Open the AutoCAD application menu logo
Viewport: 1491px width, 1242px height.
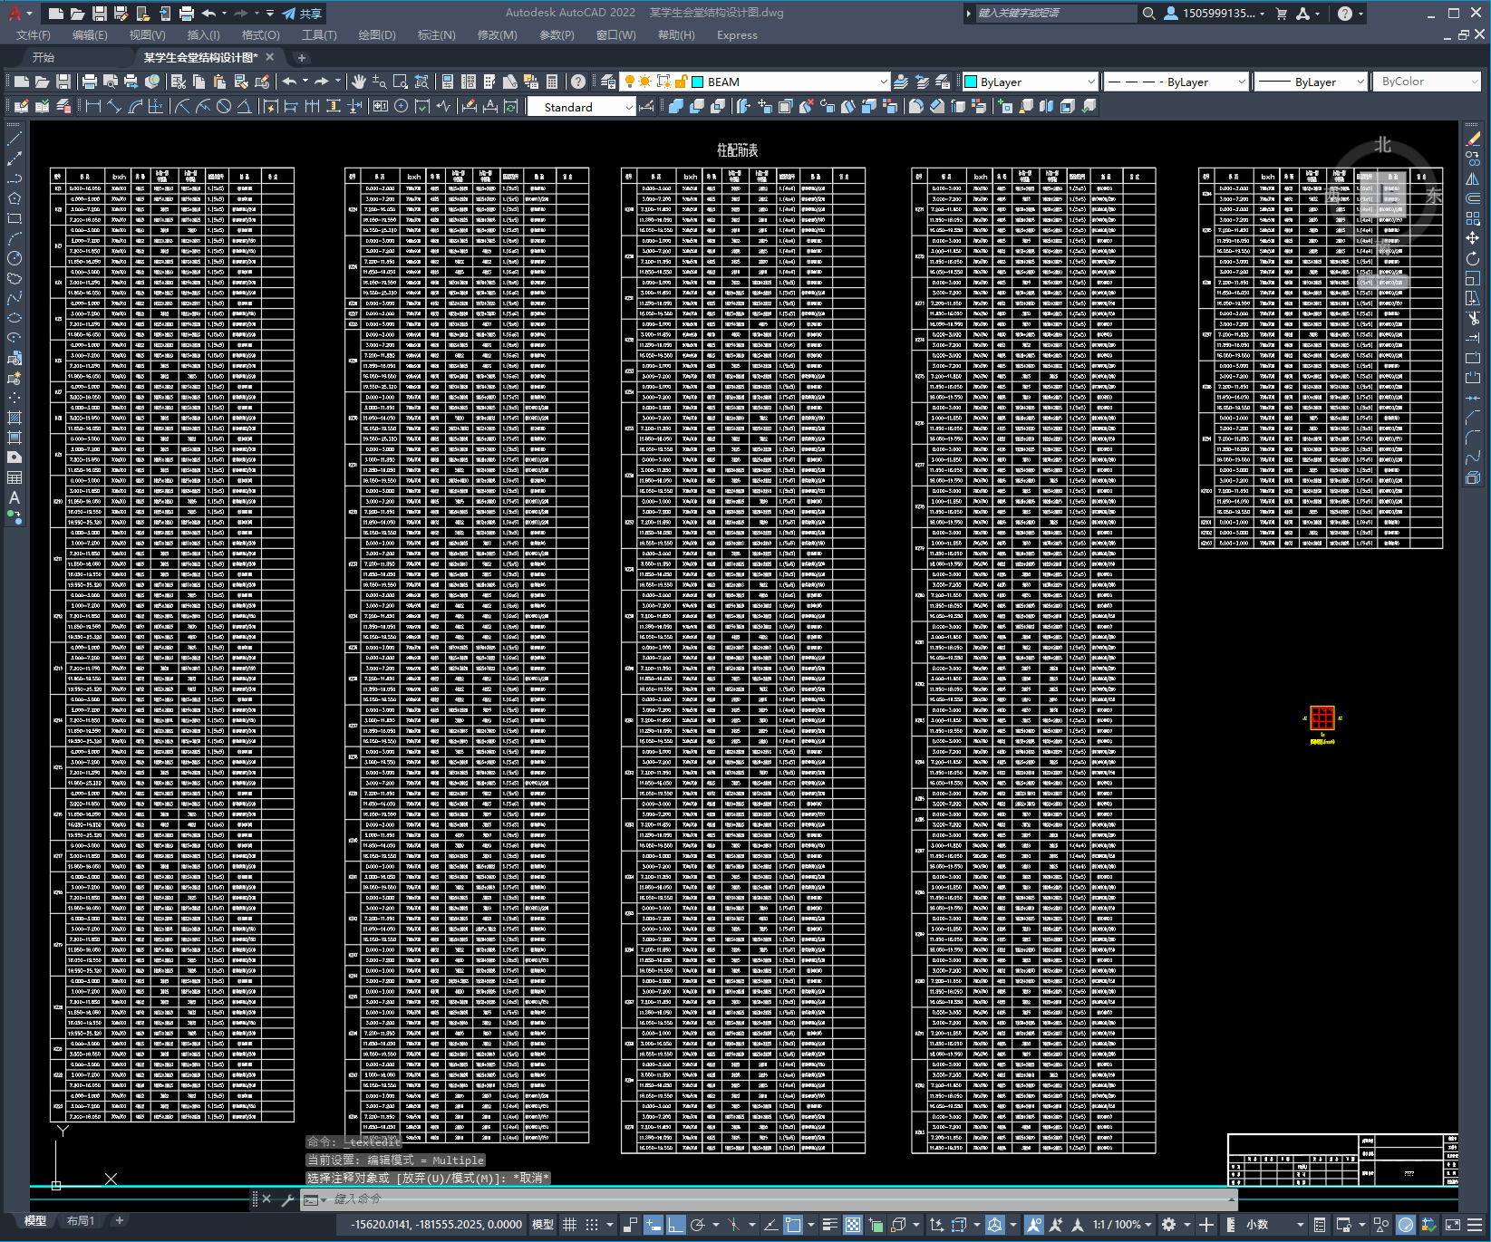[15, 13]
